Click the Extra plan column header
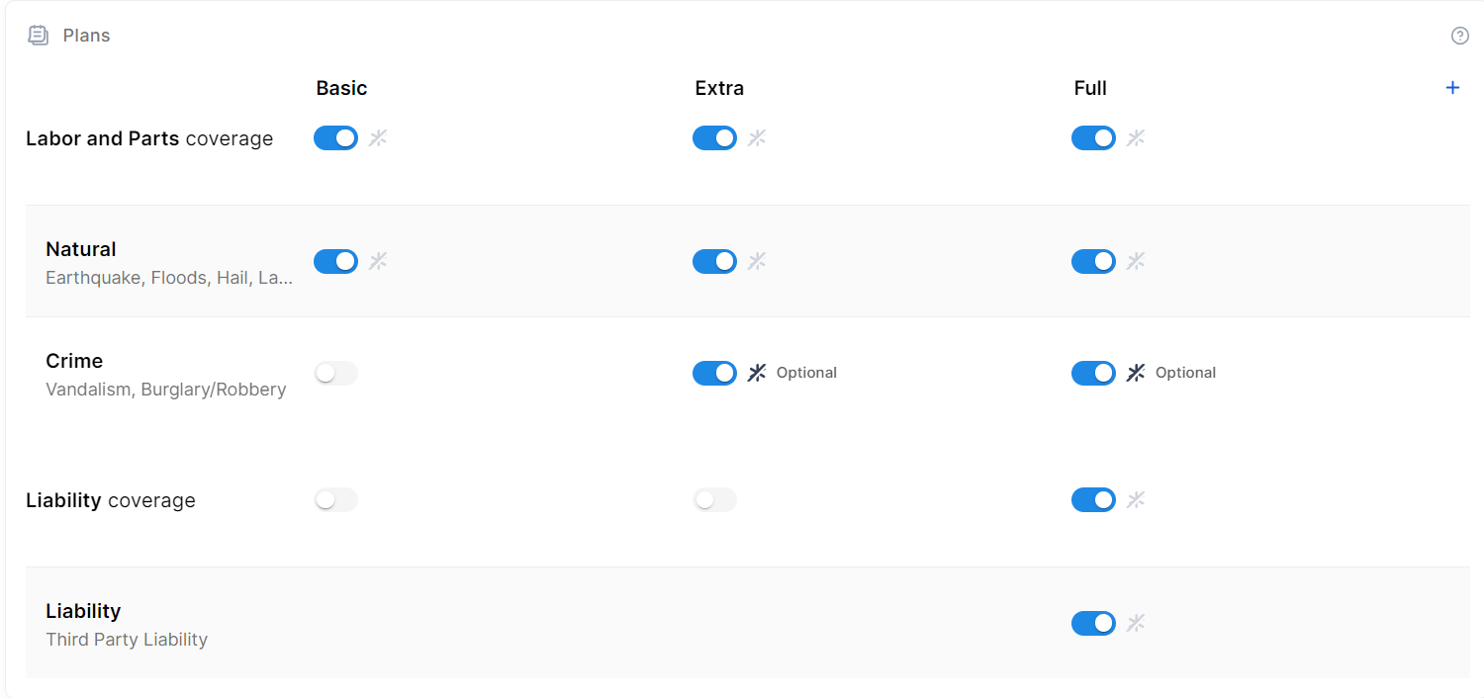Image resolution: width=1484 pixels, height=698 pixels. pyautogui.click(x=719, y=88)
